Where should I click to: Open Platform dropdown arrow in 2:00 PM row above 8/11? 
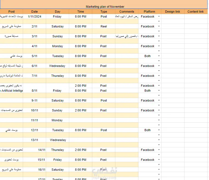(159, 86)
